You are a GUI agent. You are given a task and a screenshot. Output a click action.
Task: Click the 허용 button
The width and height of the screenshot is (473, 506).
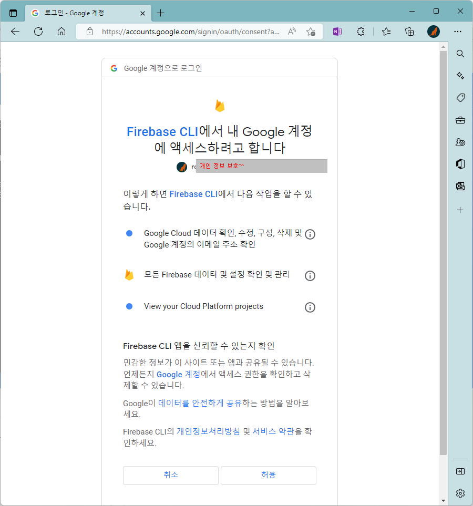269,475
